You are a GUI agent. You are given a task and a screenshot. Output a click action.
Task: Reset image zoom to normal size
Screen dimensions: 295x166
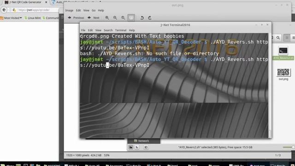point(123,18)
